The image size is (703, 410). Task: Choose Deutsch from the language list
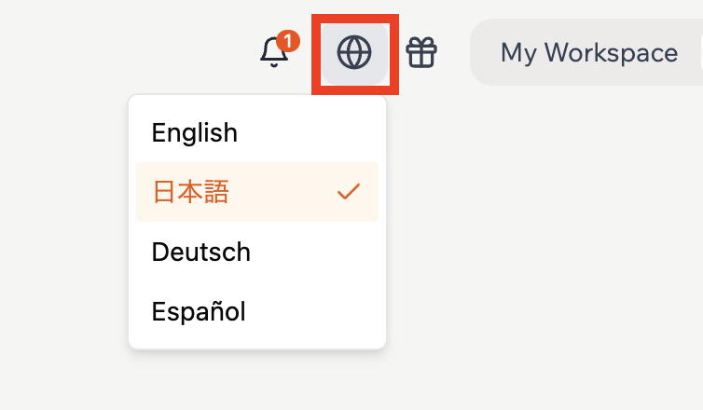coord(200,252)
